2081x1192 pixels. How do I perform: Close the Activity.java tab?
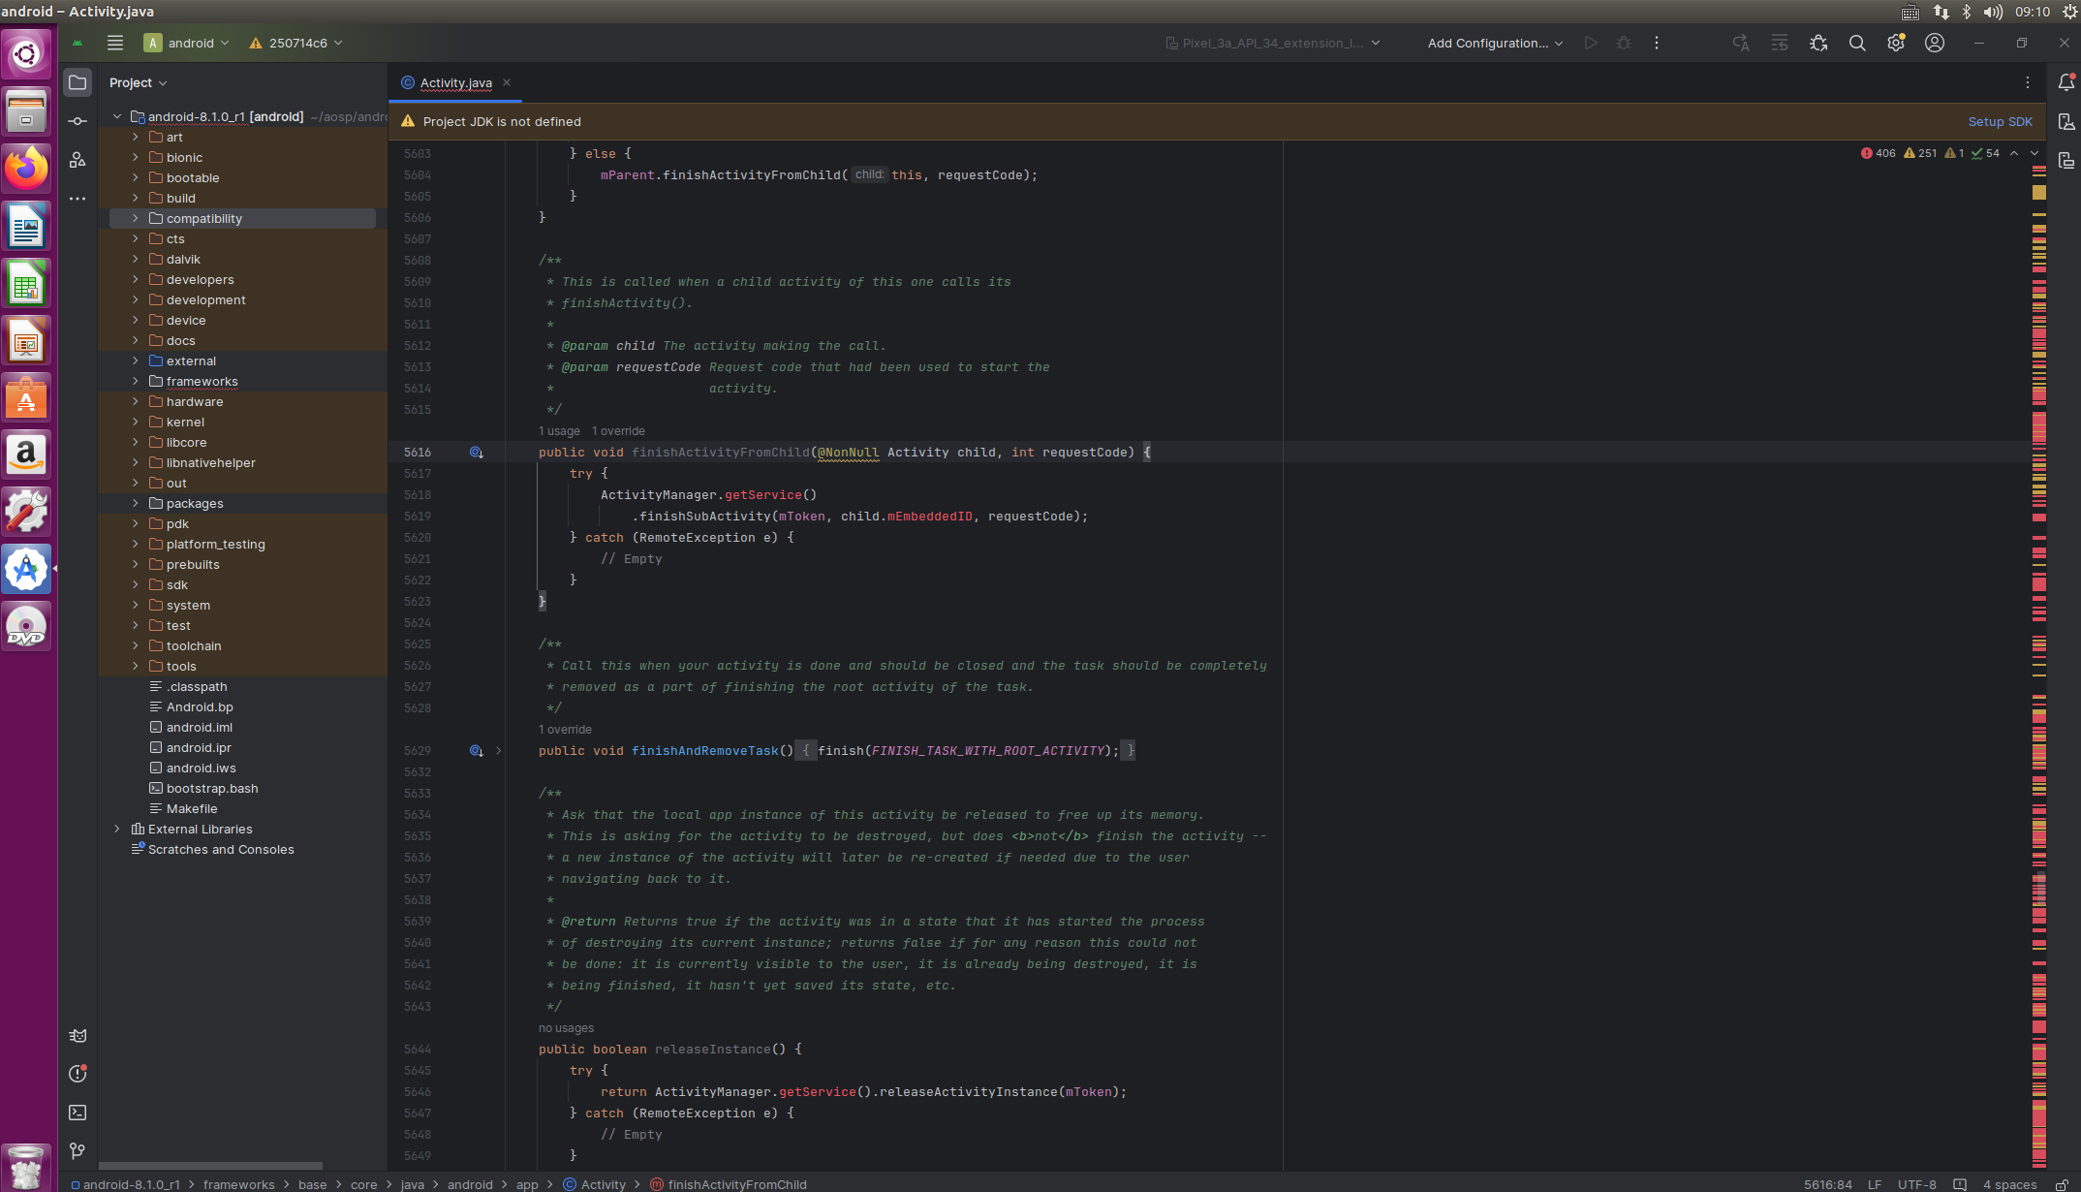(x=507, y=82)
